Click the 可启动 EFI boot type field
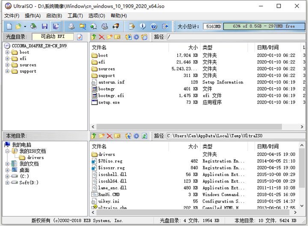 tap(53, 37)
